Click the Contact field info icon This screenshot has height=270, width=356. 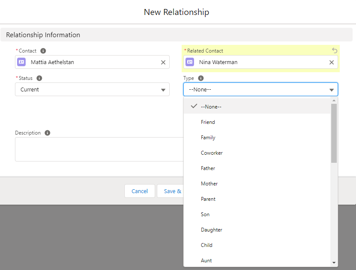pos(43,51)
